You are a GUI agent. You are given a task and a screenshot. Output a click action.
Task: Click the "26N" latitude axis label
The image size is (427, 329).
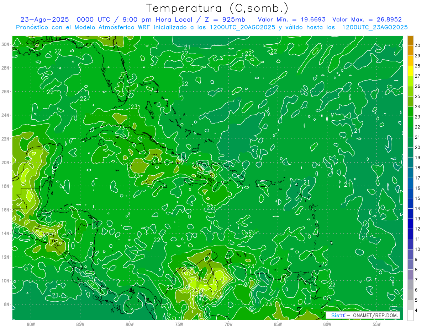coord(5,92)
